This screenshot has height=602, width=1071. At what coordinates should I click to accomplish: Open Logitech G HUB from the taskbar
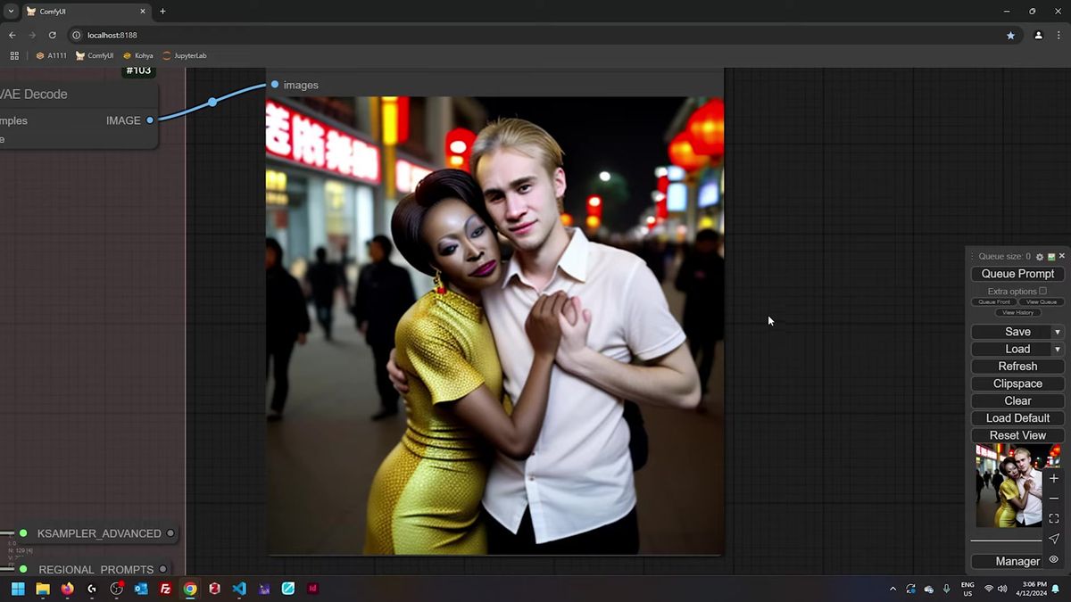point(92,589)
